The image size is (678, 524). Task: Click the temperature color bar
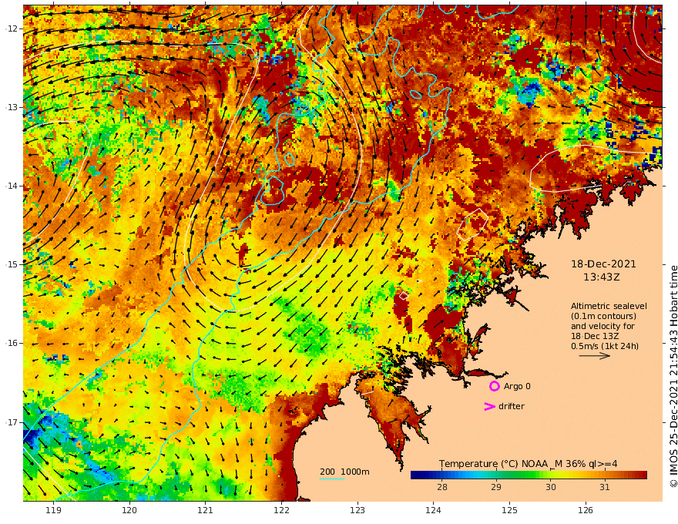(529, 475)
